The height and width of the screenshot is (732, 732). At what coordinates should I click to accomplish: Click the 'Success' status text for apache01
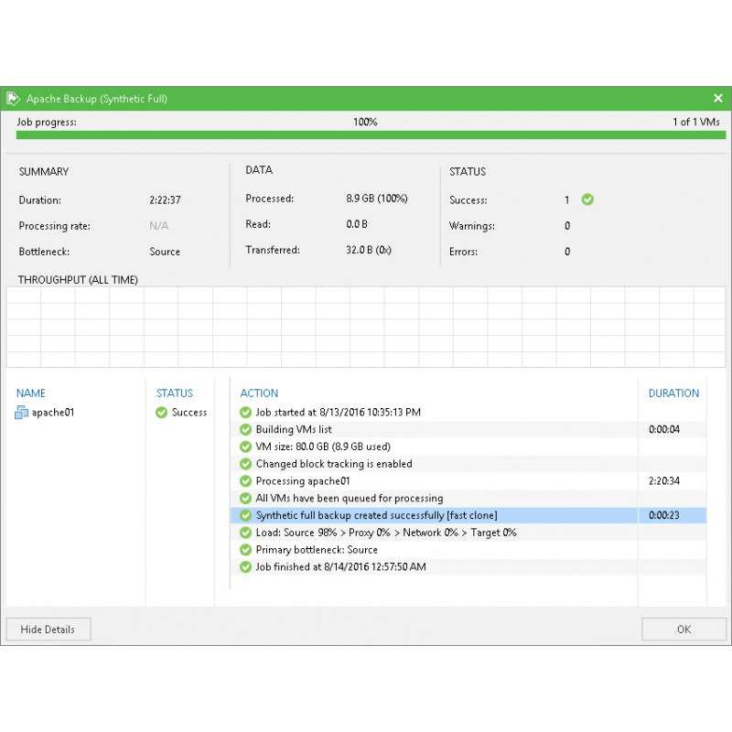coord(189,413)
